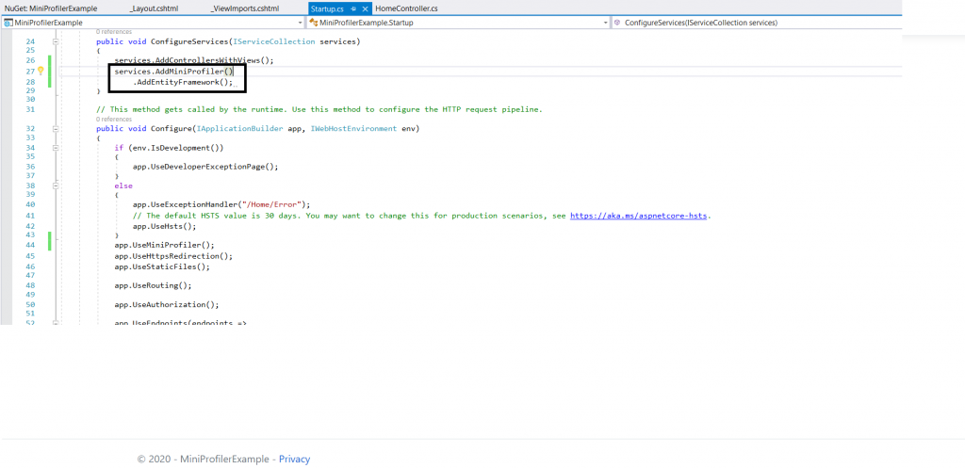Open the ConfigureServices member dropdown
This screenshot has height=468, width=965.
757,23
